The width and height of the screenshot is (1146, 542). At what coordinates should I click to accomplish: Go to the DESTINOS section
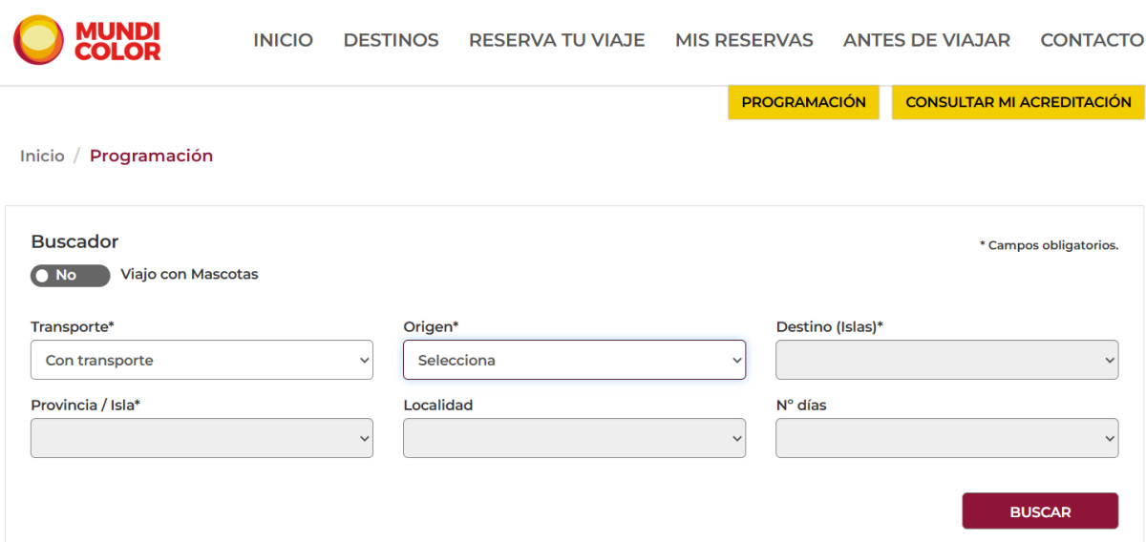391,40
